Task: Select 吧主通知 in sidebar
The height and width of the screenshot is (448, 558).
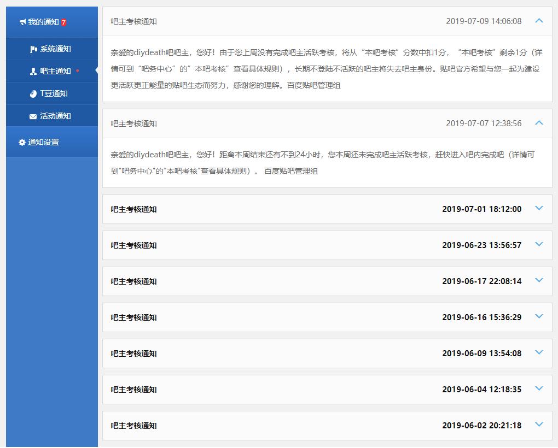Action: coord(52,71)
